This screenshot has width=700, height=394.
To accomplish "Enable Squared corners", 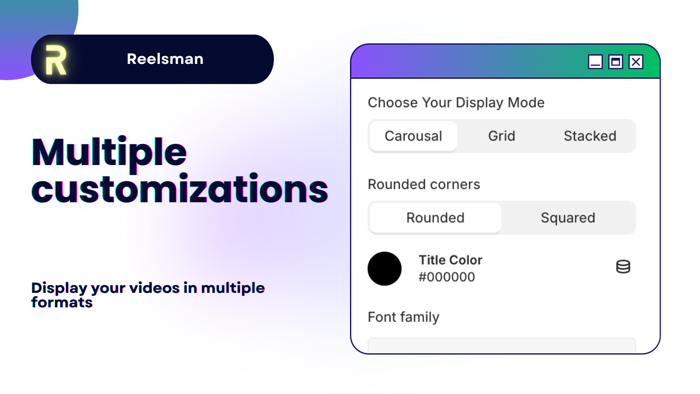I will (x=568, y=218).
